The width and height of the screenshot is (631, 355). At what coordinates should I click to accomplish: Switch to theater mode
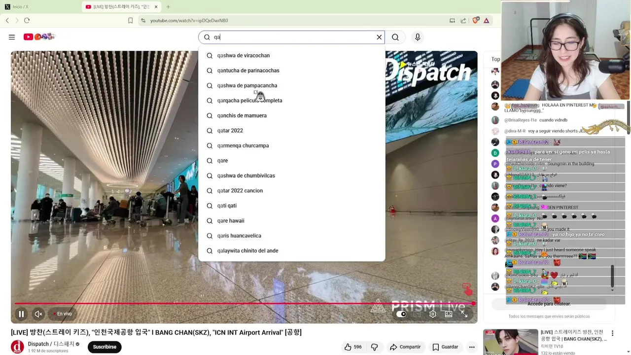click(449, 314)
